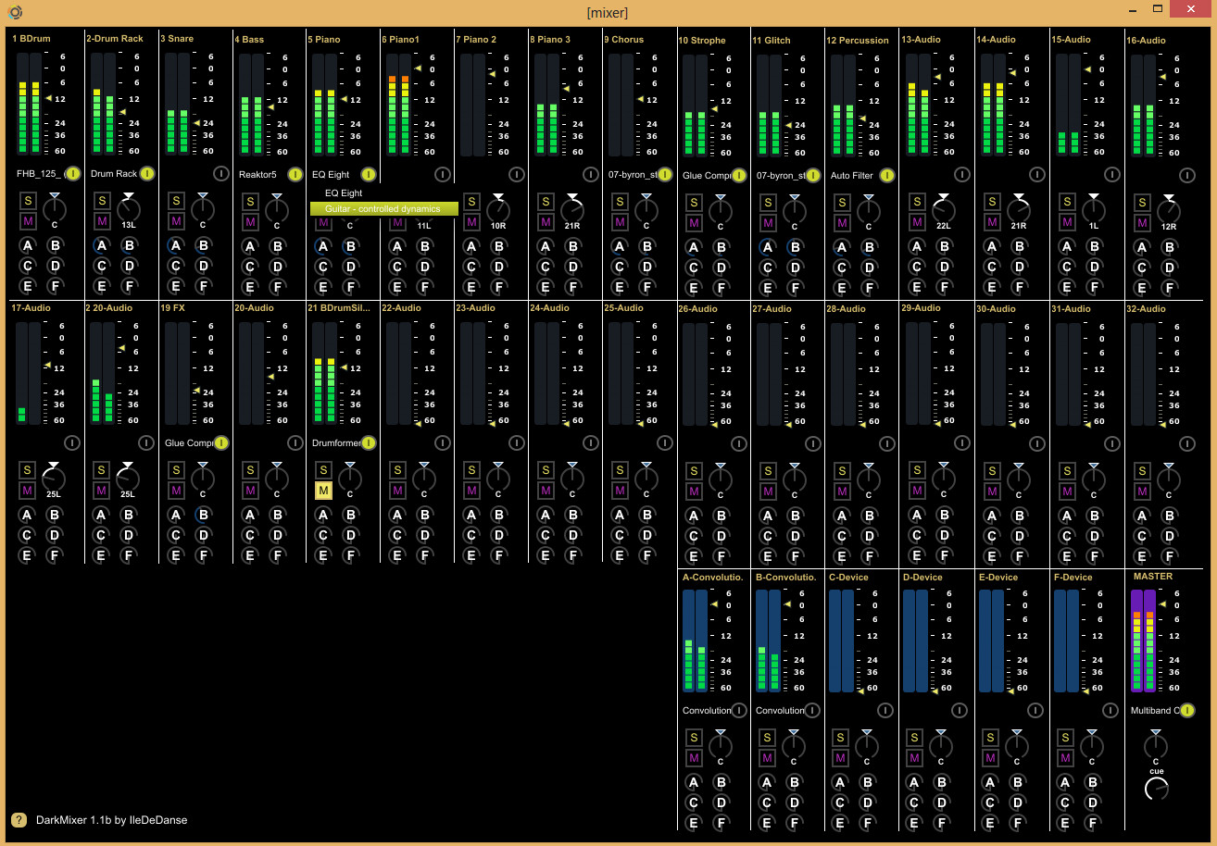Click the send F knob on 12 Percussion

pos(869,287)
